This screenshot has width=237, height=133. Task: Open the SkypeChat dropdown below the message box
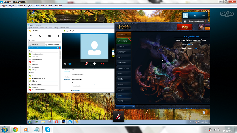pyautogui.click(x=76, y=90)
